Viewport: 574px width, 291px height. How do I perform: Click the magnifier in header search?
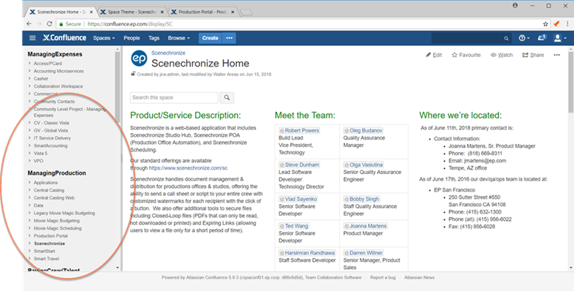click(506, 38)
